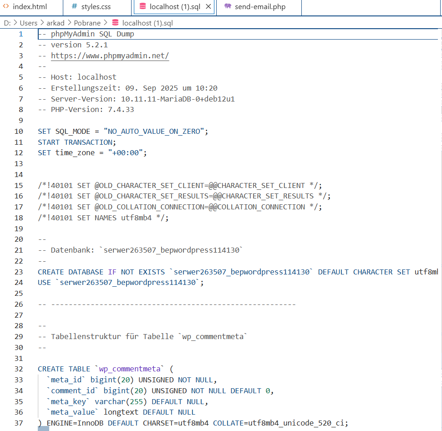
Task: Click the HTML icon on index.html tab
Action: point(6,7)
